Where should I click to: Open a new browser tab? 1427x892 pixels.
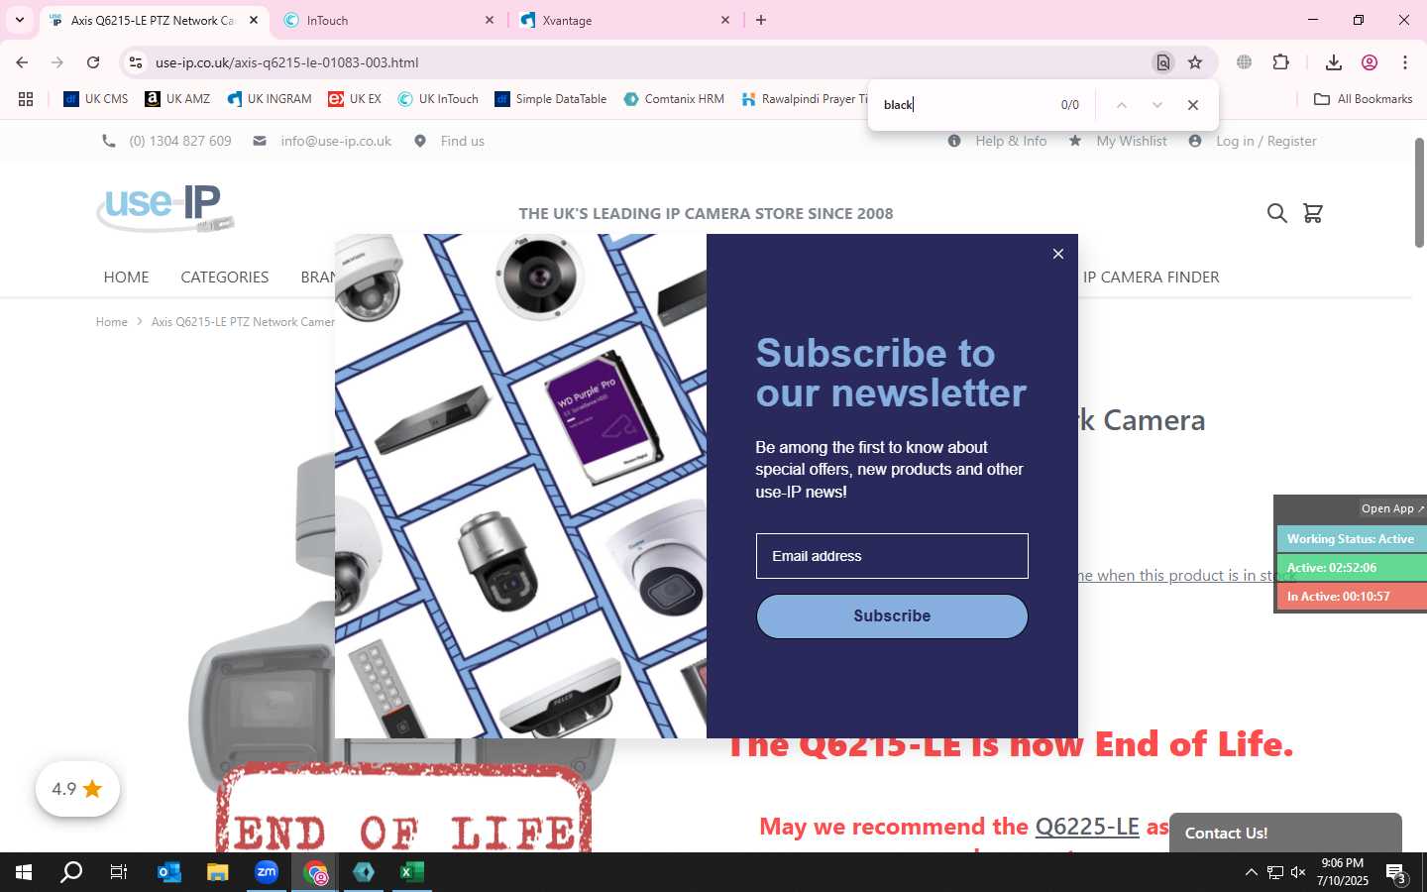pos(761,20)
